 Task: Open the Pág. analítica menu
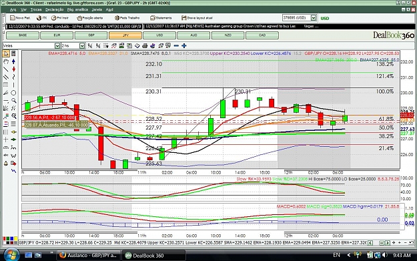77,9
